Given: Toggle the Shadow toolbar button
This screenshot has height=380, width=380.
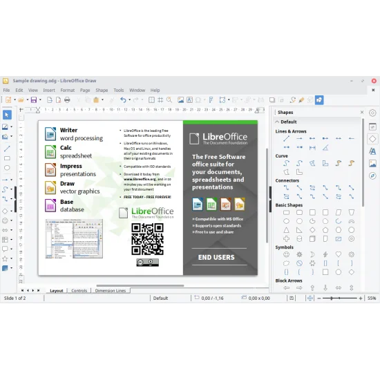Looking at the screenshot, I should click(x=272, y=100).
